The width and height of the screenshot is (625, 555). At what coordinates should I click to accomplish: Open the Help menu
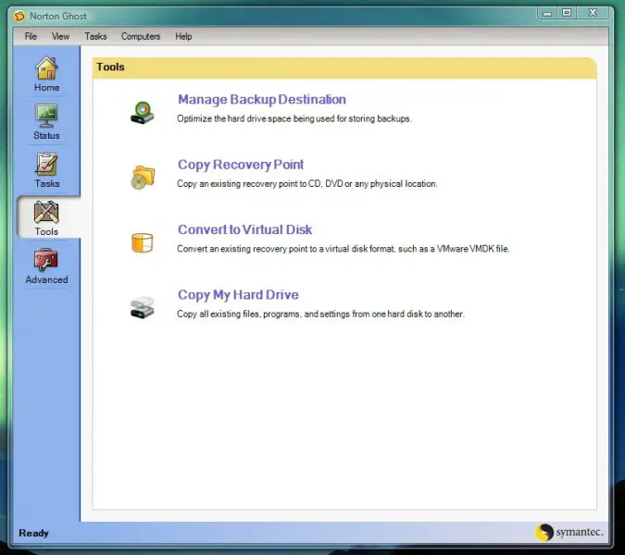(x=183, y=36)
